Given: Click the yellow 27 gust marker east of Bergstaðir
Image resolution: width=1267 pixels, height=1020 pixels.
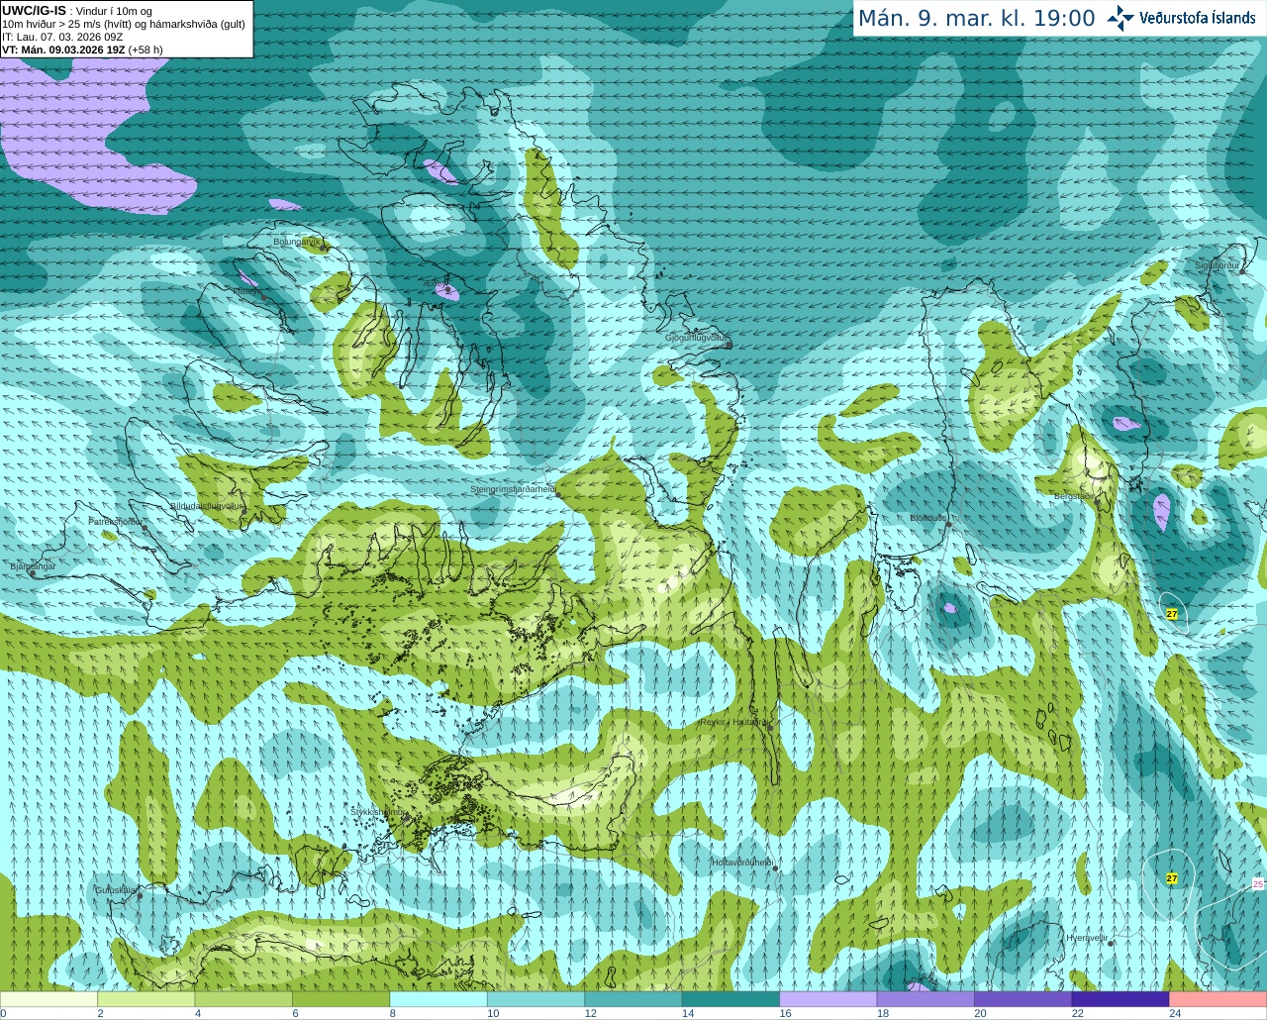Looking at the screenshot, I should pos(1172,614).
